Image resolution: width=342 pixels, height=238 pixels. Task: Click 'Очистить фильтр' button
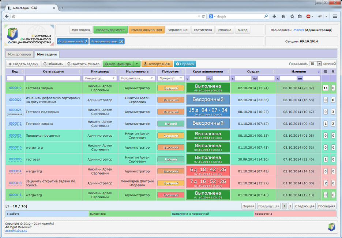click(83, 64)
